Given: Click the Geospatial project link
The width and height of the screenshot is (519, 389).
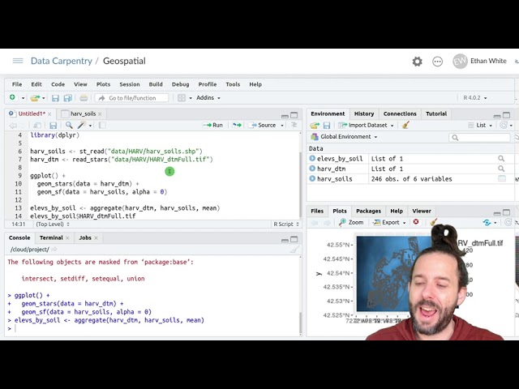Looking at the screenshot, I should (124, 61).
